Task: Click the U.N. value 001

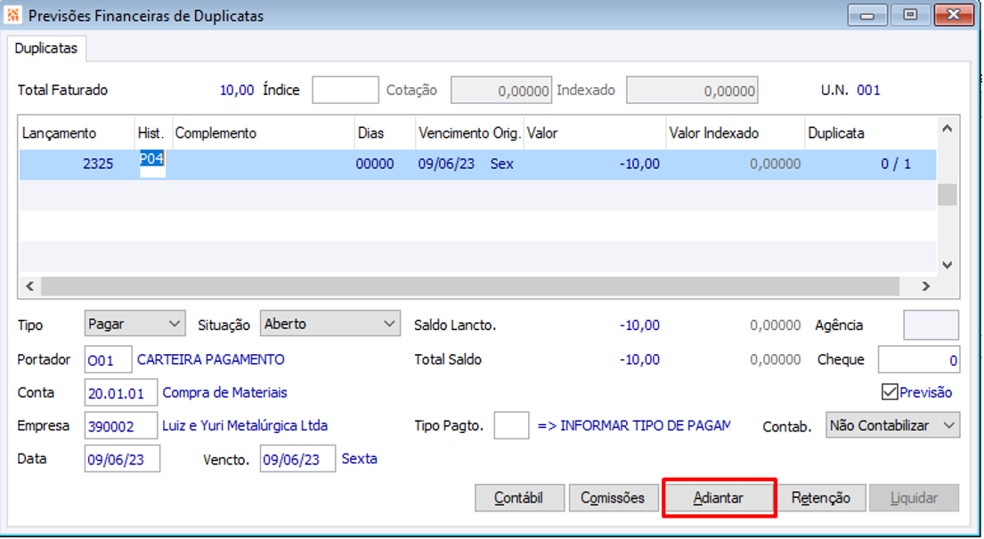Action: pos(868,90)
